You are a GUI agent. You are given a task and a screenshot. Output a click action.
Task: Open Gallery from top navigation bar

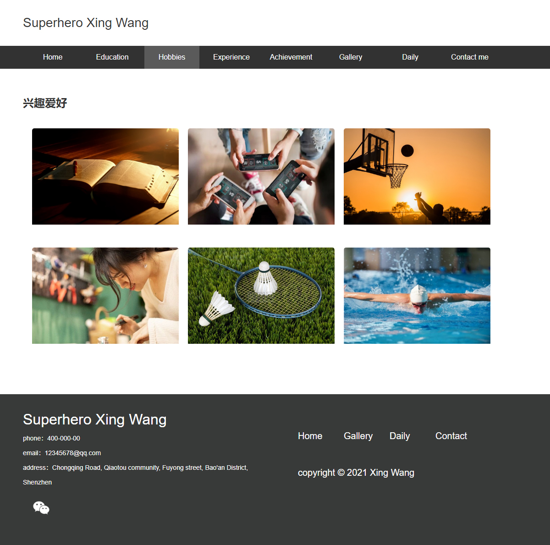click(x=351, y=57)
